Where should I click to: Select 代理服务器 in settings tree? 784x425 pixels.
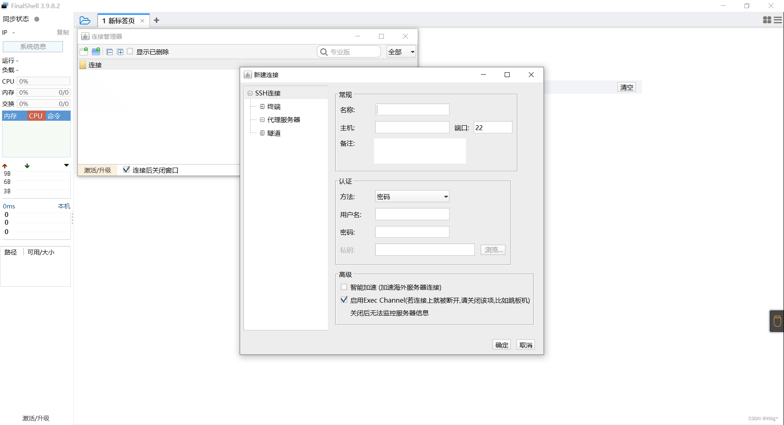tap(284, 120)
